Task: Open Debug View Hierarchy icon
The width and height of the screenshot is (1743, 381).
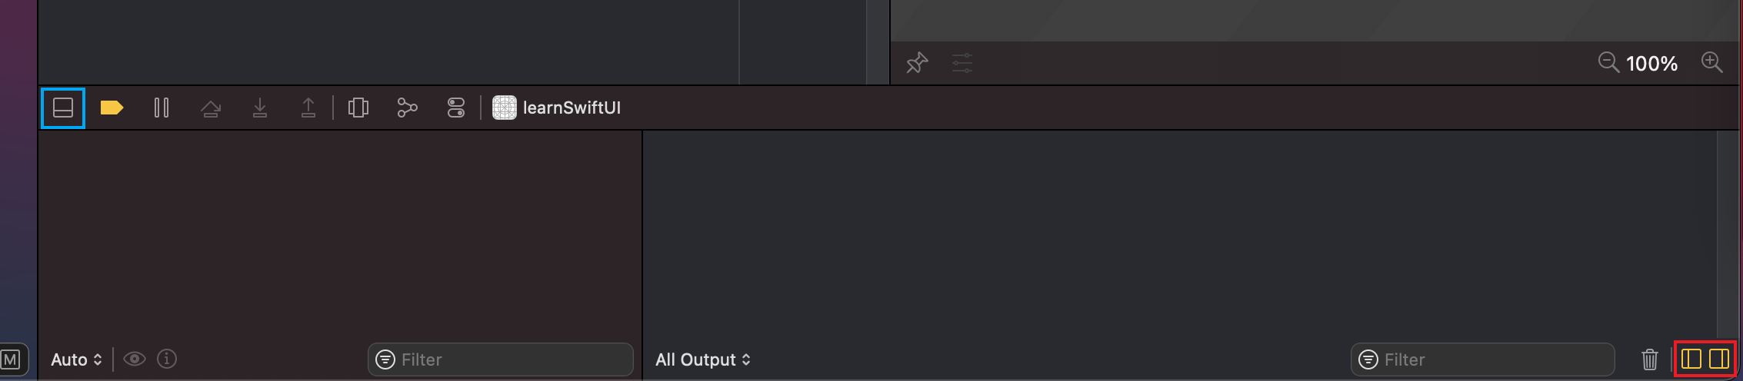Action: pos(358,108)
